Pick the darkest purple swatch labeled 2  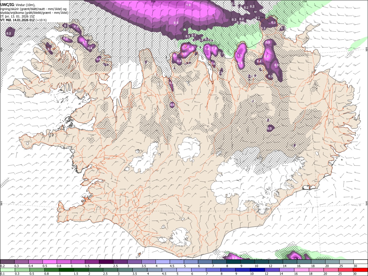coord(106,262)
